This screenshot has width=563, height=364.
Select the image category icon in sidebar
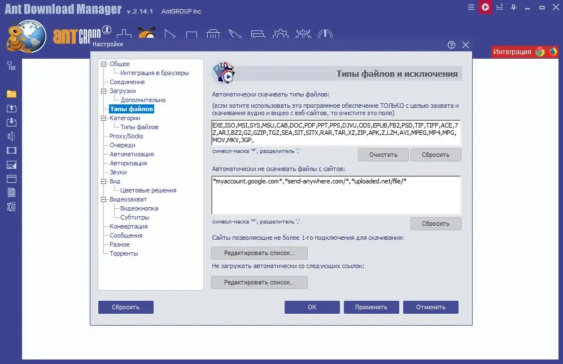point(11,165)
